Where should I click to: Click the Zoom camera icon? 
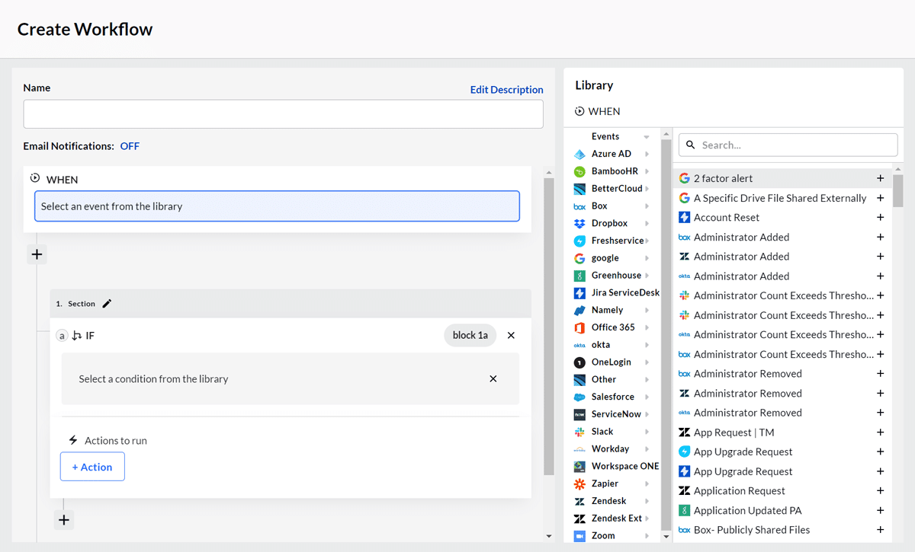pyautogui.click(x=579, y=536)
